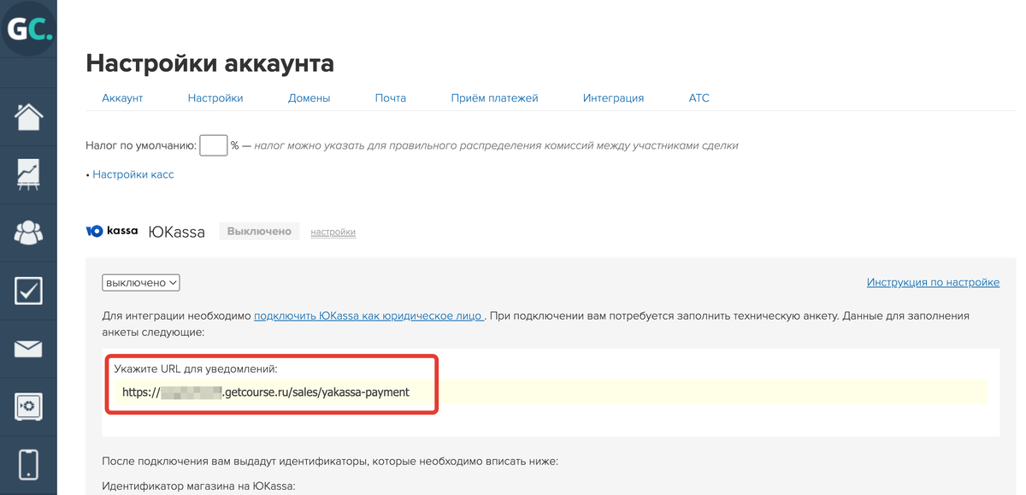Click the Налог по умолчанию input field
The width and height of the screenshot is (1026, 495).
click(x=213, y=145)
